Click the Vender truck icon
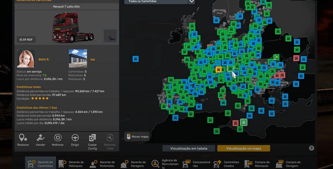333x169 pixels. [x=40, y=138]
